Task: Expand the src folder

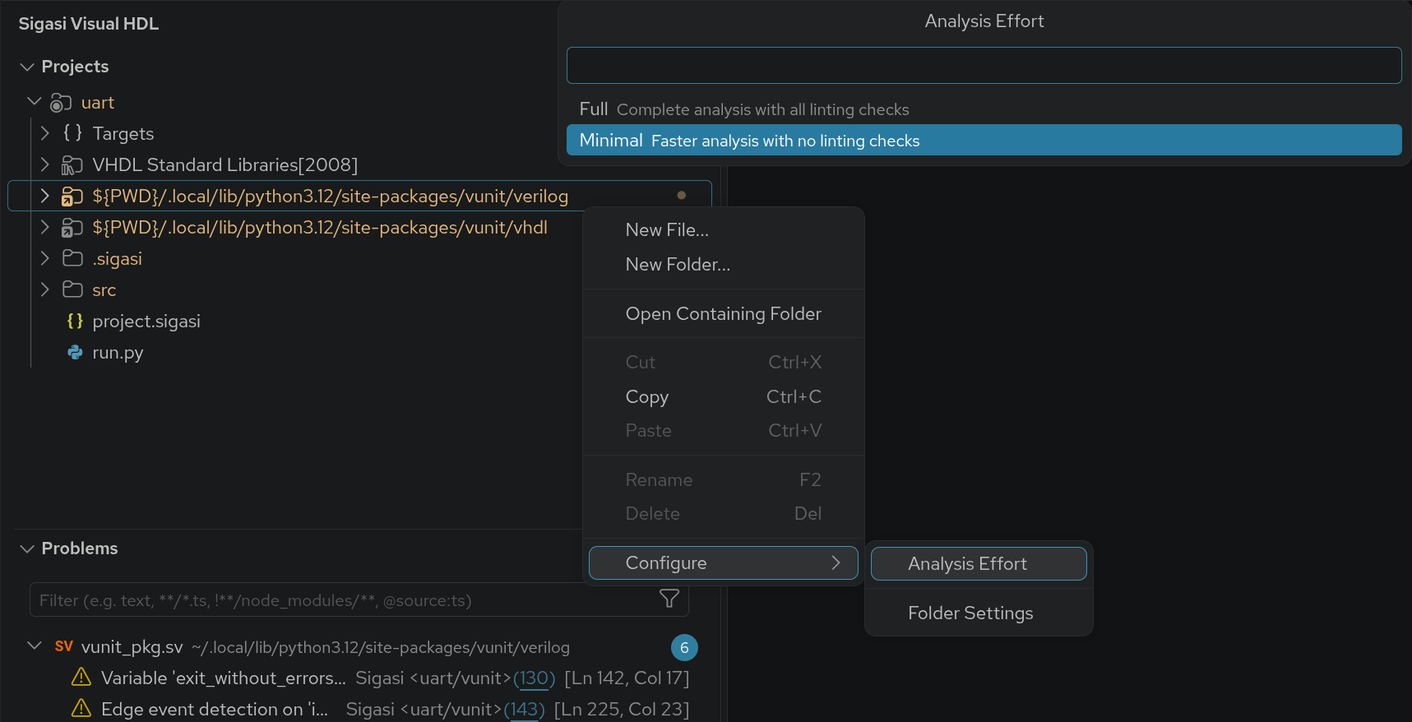Action: click(x=45, y=289)
